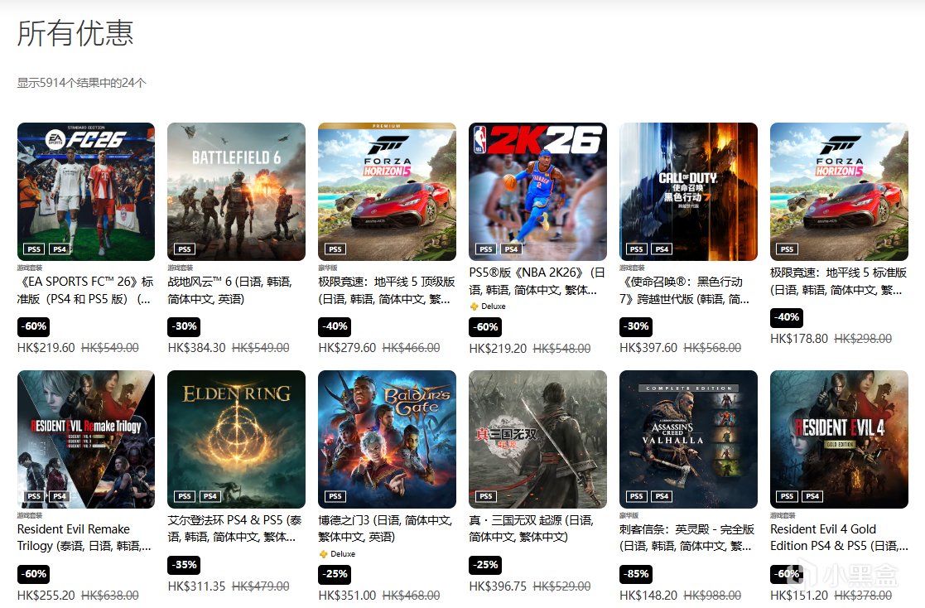Open the Battlefield 6 cover art
Image resolution: width=925 pixels, height=608 pixels.
pyautogui.click(x=237, y=191)
